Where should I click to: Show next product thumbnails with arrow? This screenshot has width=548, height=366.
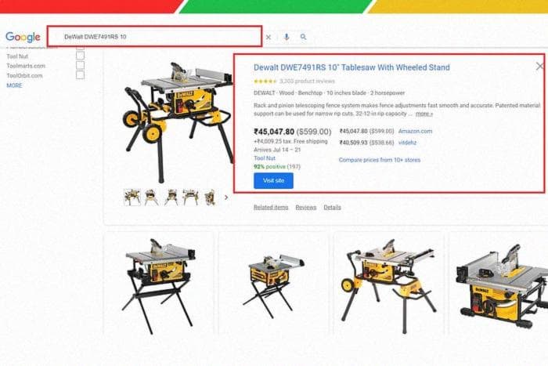(x=226, y=197)
